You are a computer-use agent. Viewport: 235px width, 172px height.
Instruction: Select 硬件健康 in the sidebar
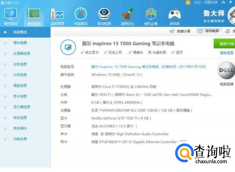tap(20, 43)
